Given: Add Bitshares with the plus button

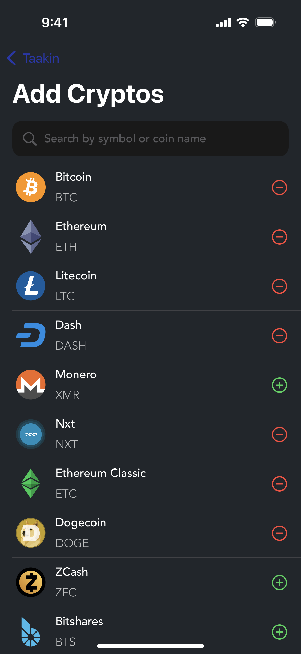Looking at the screenshot, I should pyautogui.click(x=280, y=632).
